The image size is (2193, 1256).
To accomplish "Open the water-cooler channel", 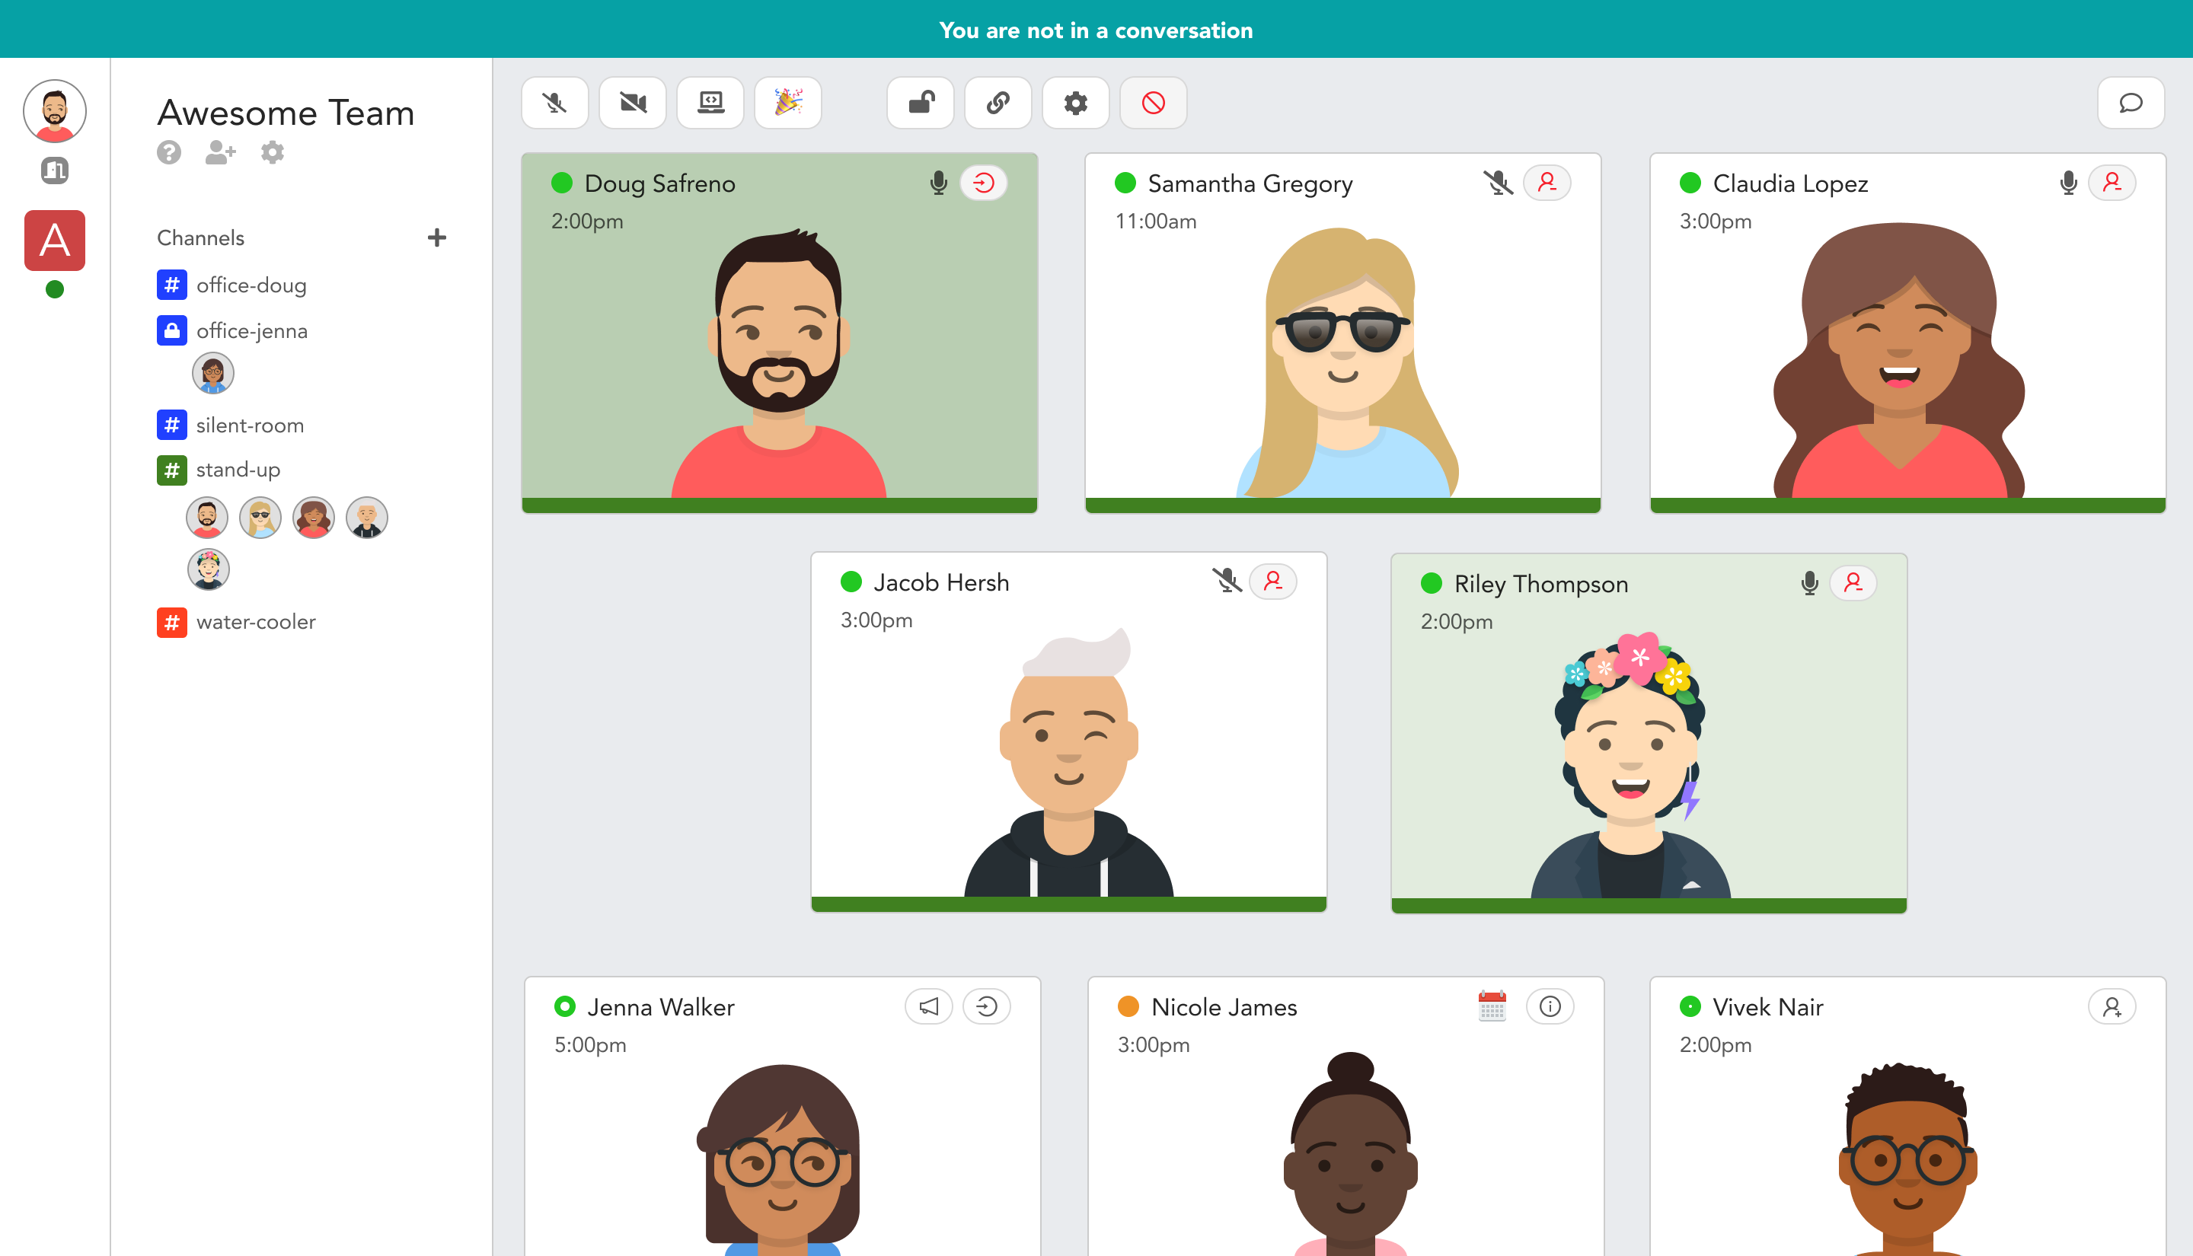I will [255, 622].
